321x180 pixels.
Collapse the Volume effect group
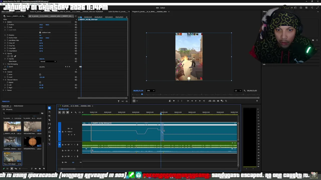tap(4, 72)
